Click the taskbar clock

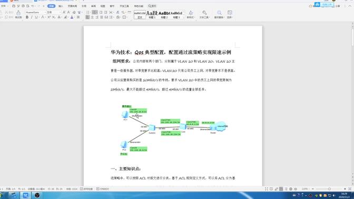coord(344,195)
